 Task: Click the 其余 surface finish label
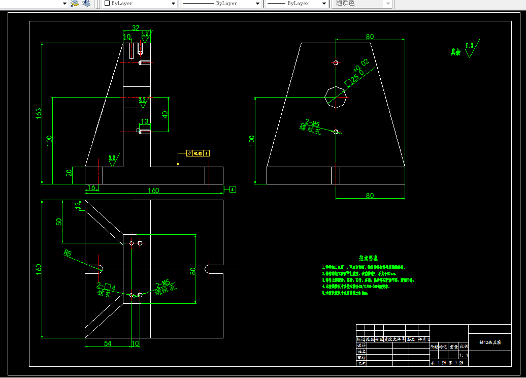tap(455, 52)
